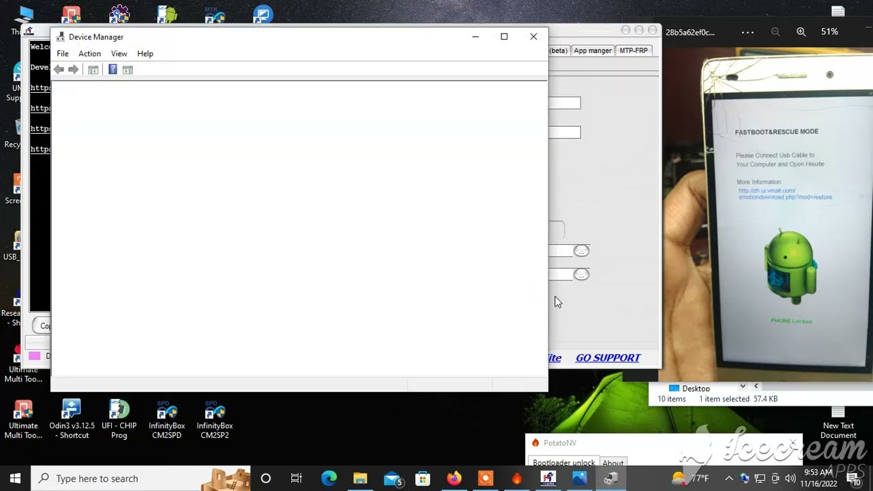The height and width of the screenshot is (491, 873).
Task: Click the blue Help icon in Device Manager toolbar
Action: [x=113, y=70]
